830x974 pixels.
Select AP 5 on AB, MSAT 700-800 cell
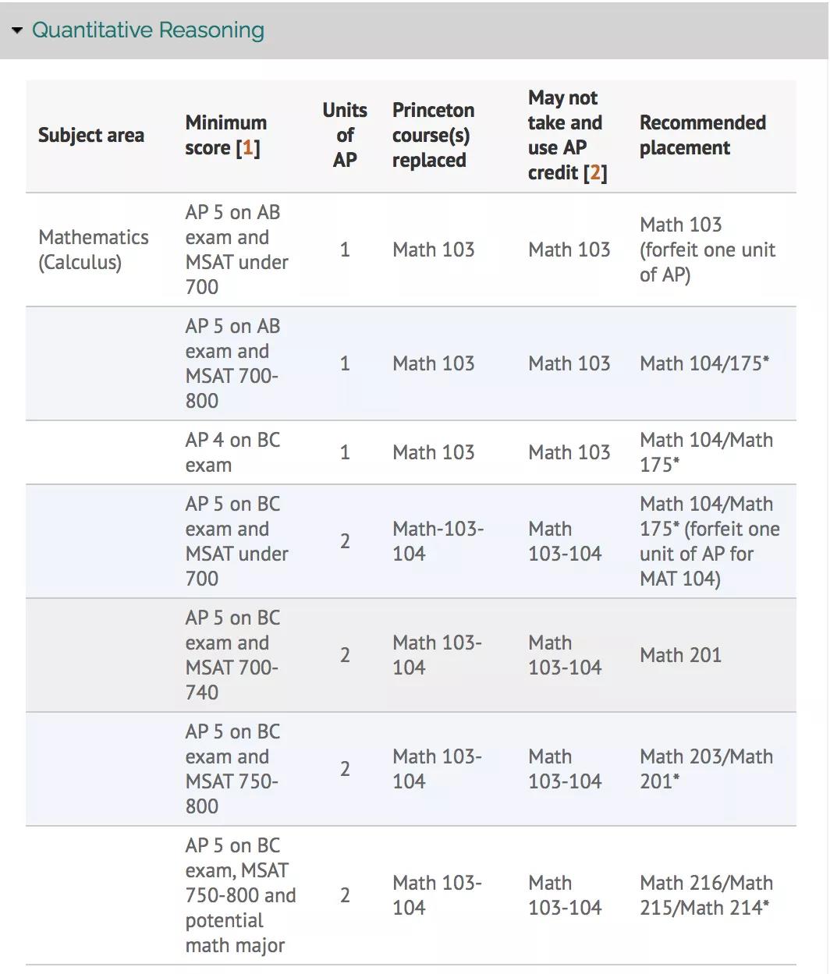pos(232,363)
